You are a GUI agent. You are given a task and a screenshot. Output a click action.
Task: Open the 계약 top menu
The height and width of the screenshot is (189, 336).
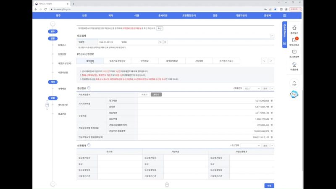click(110, 16)
